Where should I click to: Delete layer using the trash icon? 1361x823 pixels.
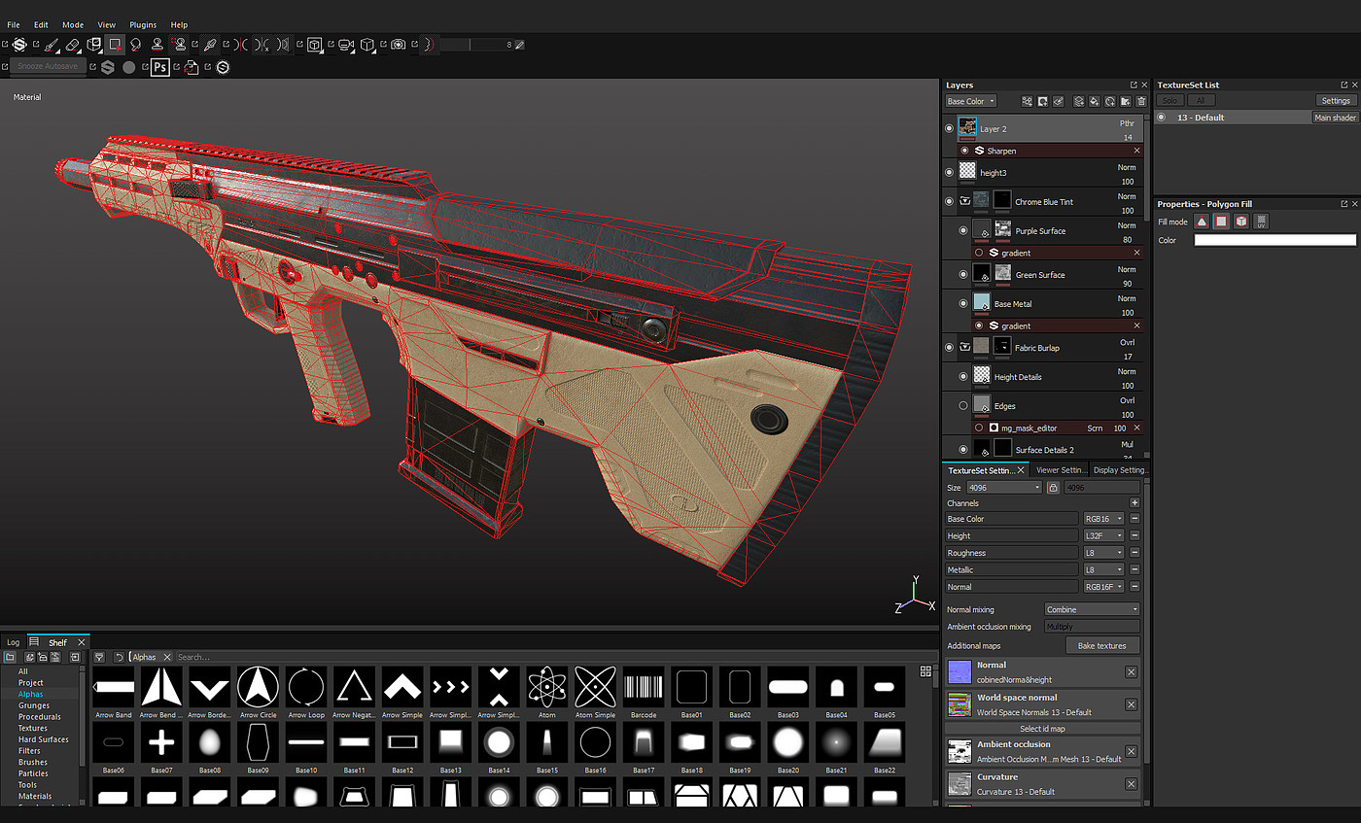tap(1141, 101)
